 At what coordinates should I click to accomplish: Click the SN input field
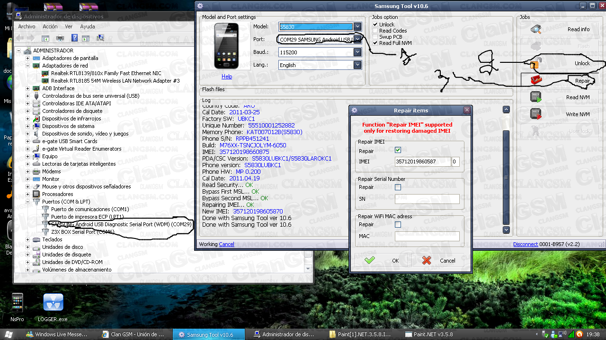click(x=427, y=199)
